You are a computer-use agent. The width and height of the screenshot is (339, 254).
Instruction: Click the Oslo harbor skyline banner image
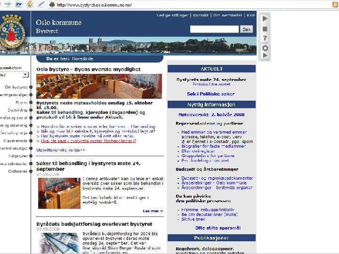[144, 46]
